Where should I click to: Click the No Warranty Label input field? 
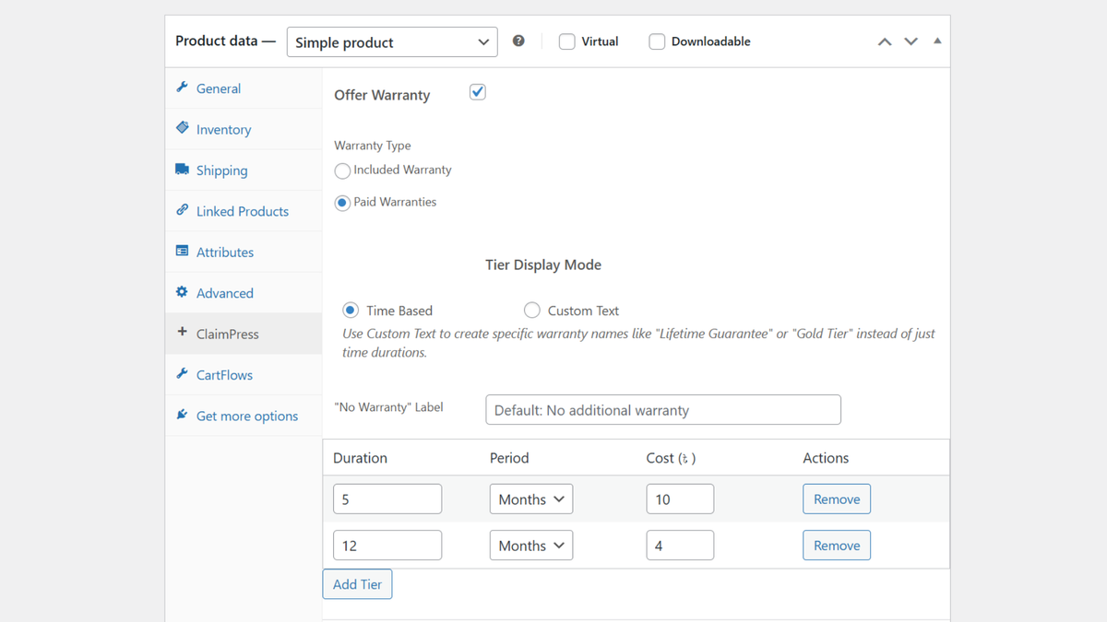tap(663, 410)
